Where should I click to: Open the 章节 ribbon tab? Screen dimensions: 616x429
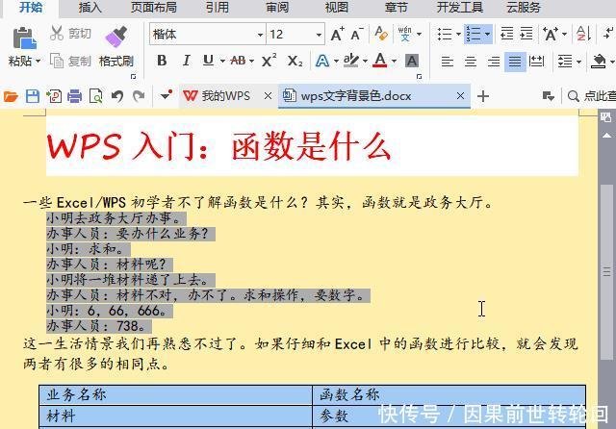click(396, 7)
